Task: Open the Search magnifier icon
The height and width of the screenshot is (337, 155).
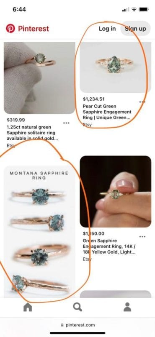Action: tap(77, 307)
